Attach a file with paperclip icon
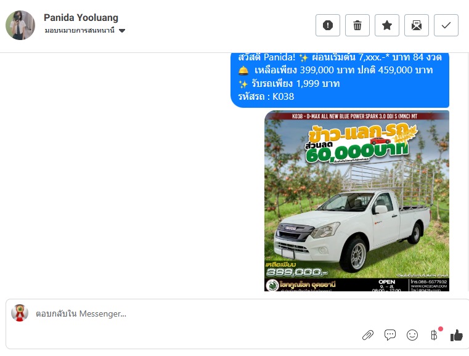469x356 pixels. coord(368,335)
